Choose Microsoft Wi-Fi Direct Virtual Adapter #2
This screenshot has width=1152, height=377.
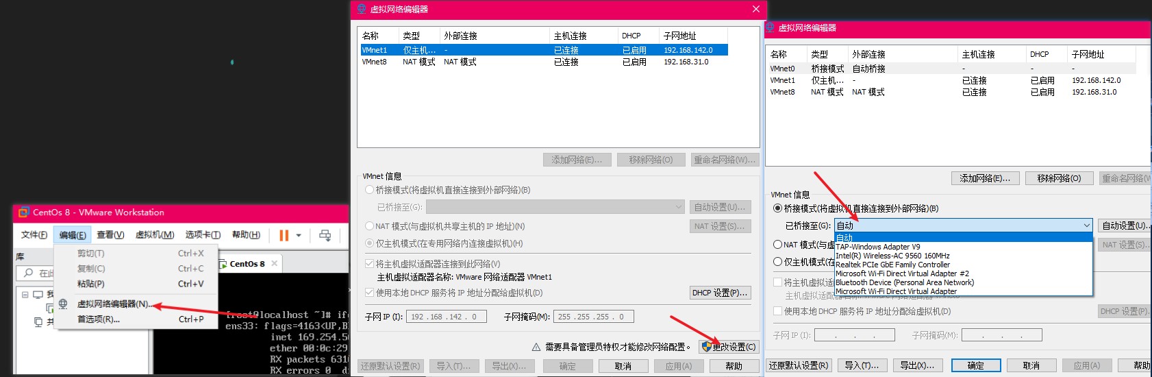963,273
